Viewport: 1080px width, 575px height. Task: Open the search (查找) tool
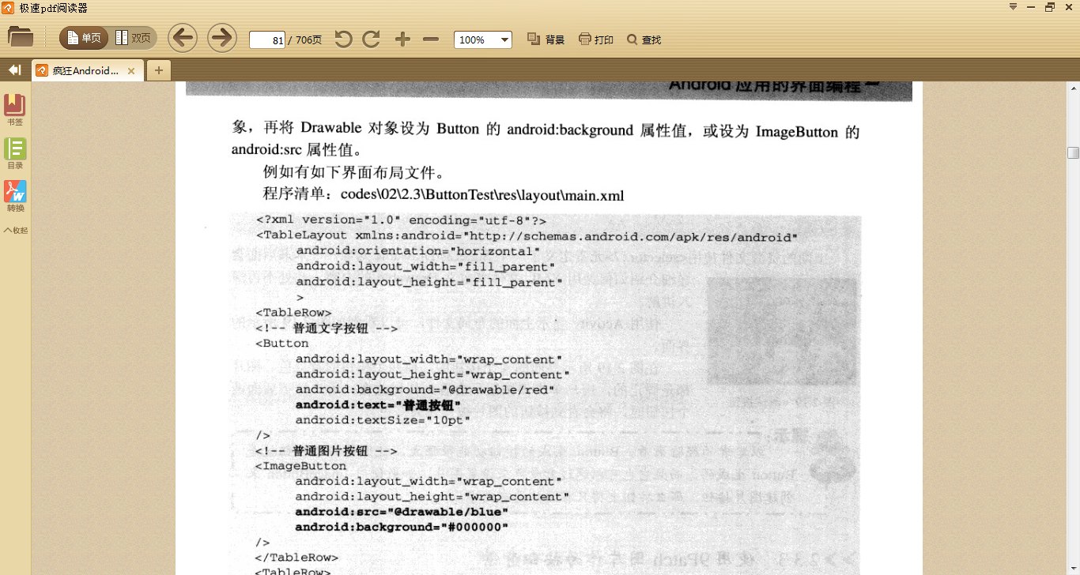pos(644,39)
